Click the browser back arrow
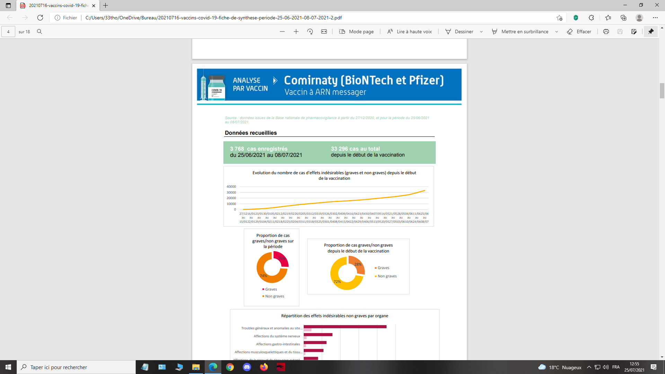Image resolution: width=665 pixels, height=374 pixels. [10, 18]
